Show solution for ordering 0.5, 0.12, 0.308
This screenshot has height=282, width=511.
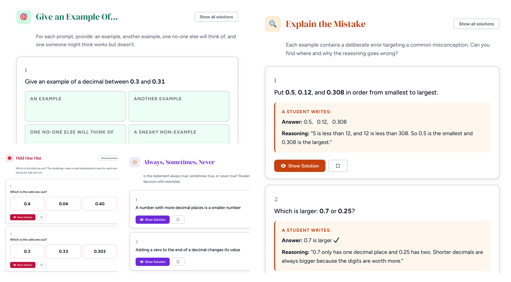click(x=300, y=166)
